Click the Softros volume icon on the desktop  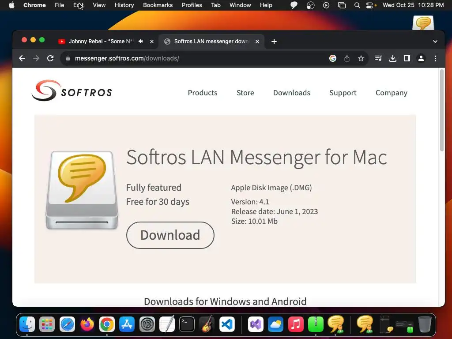pyautogui.click(x=423, y=23)
